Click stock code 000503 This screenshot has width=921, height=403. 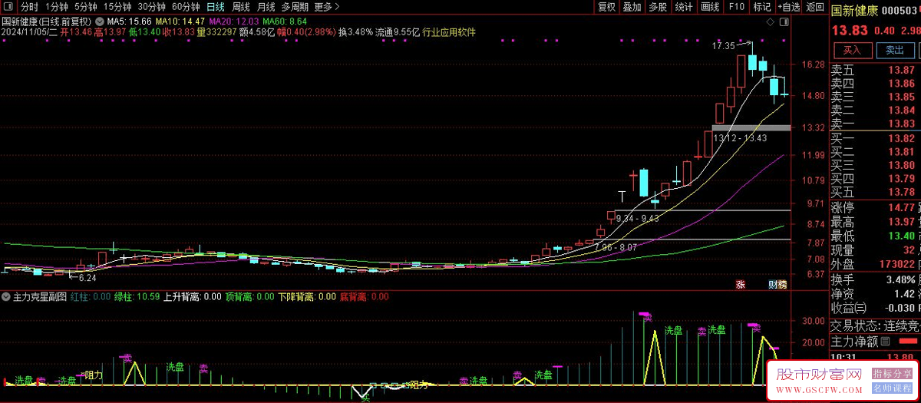(x=900, y=11)
